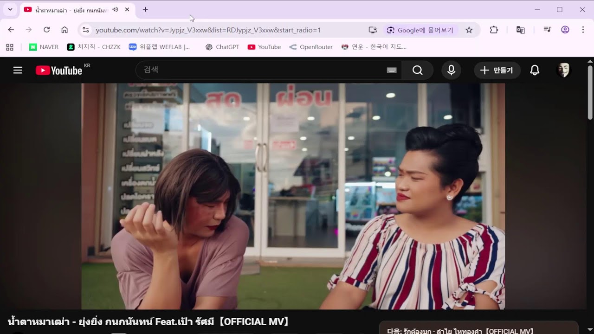Open YouTube notifications bell
This screenshot has height=334, width=594.
click(535, 70)
